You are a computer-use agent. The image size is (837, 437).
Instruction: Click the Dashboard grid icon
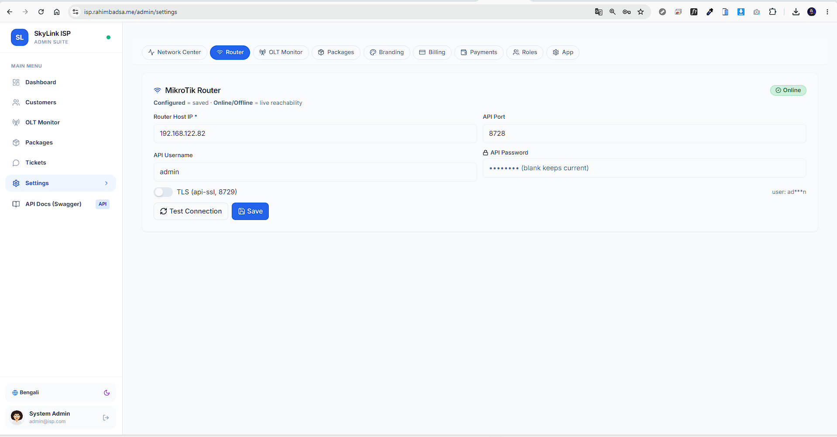[x=16, y=83]
